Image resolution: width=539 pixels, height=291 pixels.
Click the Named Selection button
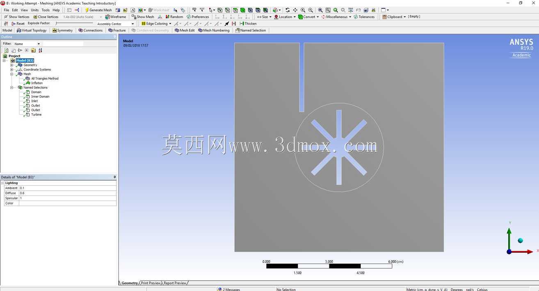[x=250, y=30]
